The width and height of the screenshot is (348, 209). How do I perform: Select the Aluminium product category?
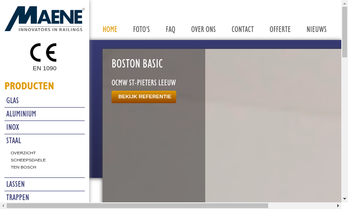coord(21,114)
